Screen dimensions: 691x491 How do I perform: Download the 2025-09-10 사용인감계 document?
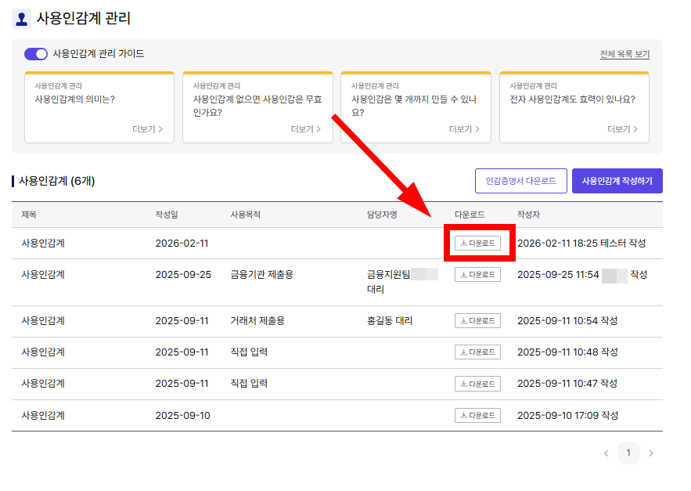click(x=477, y=414)
